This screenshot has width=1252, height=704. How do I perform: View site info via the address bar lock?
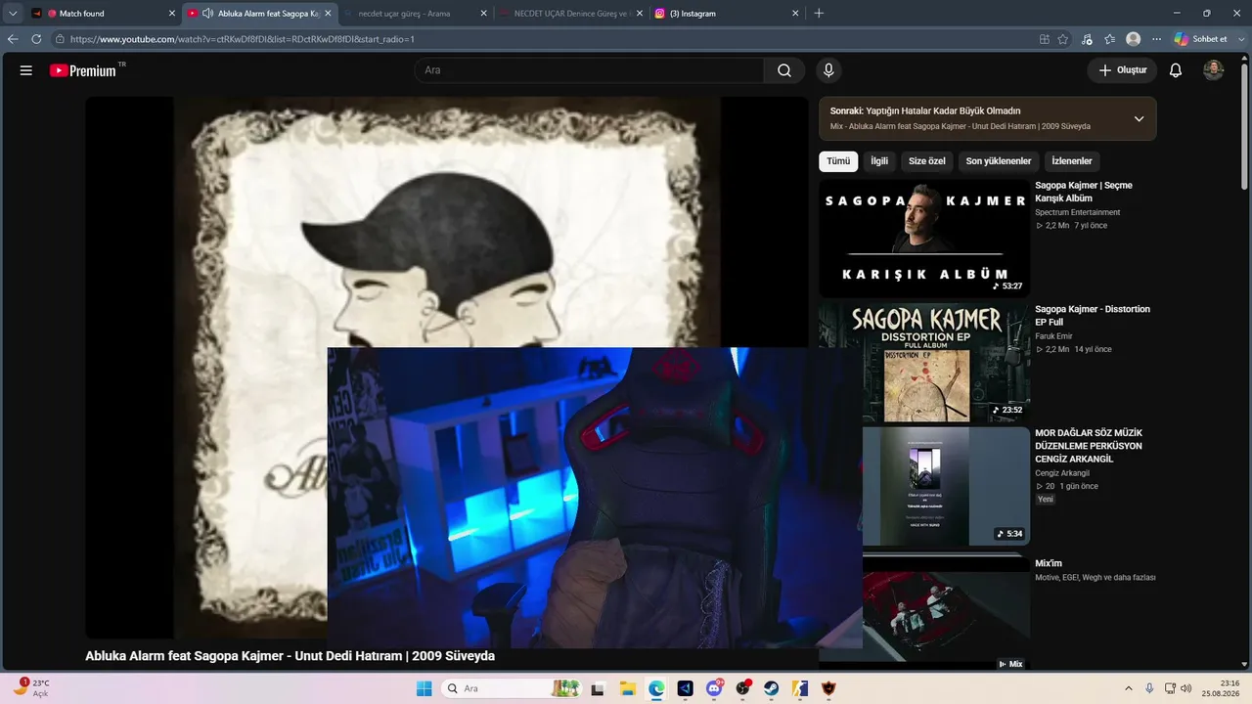[x=60, y=39]
